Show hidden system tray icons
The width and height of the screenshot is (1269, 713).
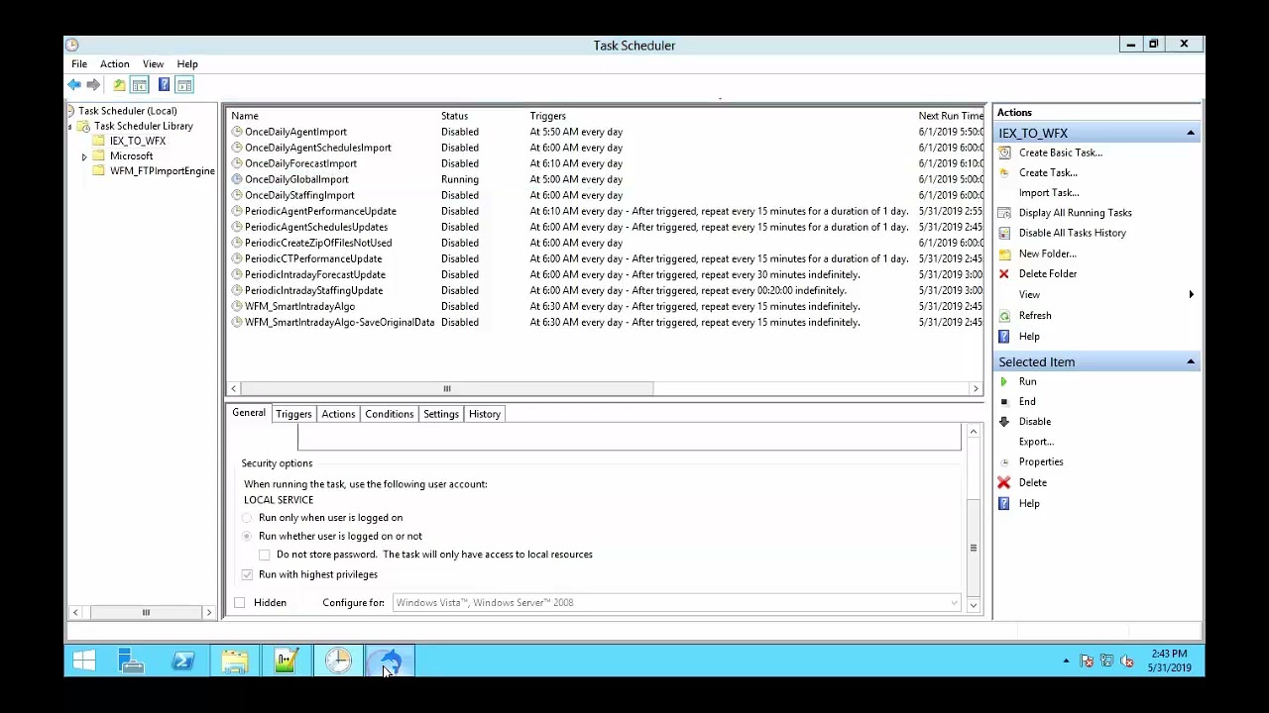(1066, 661)
